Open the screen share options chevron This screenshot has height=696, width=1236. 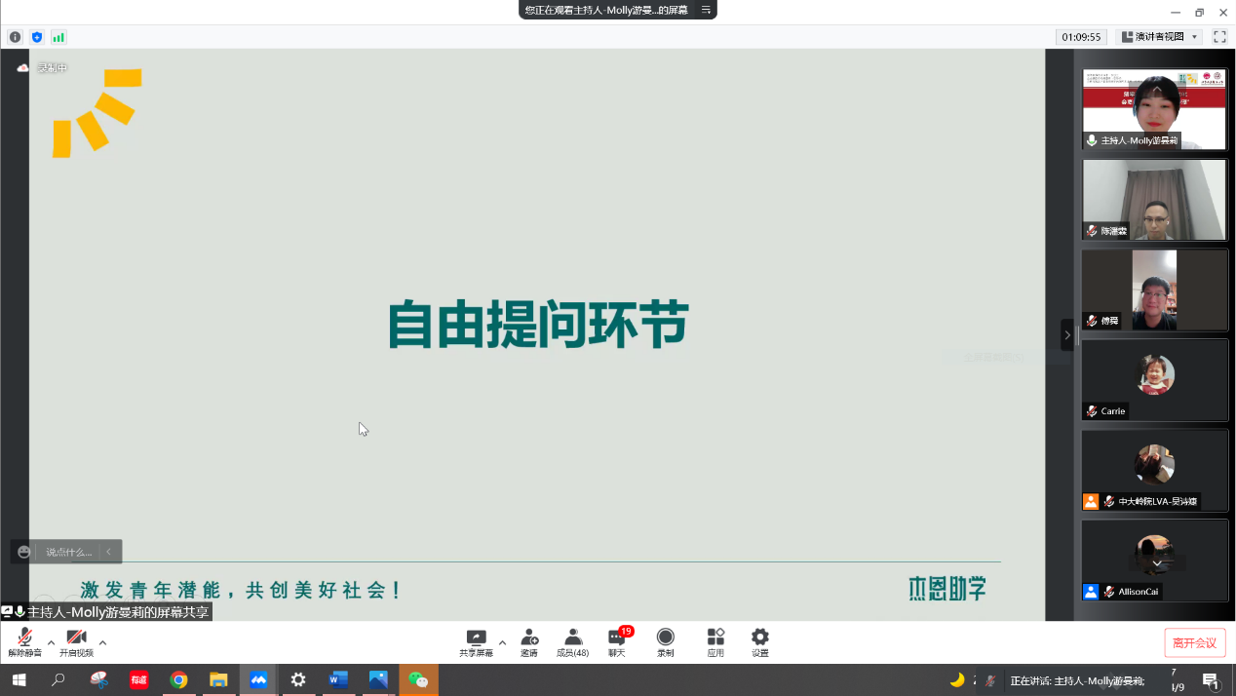click(502, 641)
